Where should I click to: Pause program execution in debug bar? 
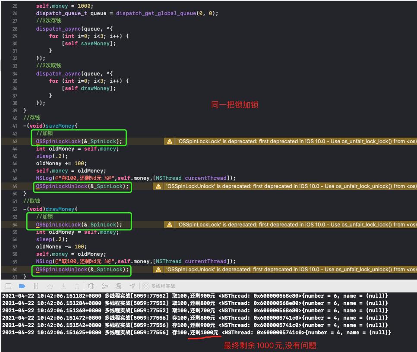[x=36, y=286]
